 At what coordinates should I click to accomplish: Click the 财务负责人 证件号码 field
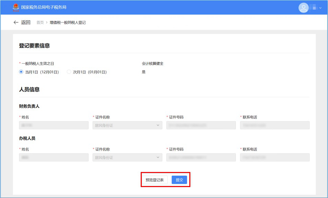(201, 126)
